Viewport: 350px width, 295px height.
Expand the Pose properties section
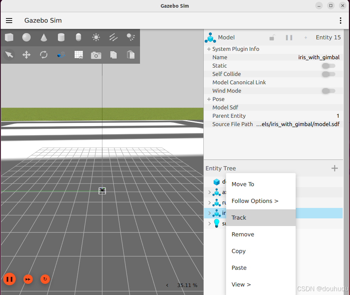tap(208, 99)
